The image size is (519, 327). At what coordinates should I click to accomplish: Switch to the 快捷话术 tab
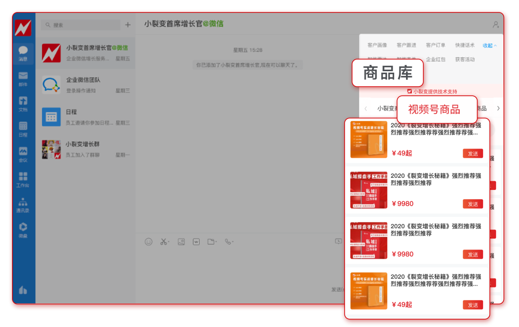pyautogui.click(x=465, y=46)
